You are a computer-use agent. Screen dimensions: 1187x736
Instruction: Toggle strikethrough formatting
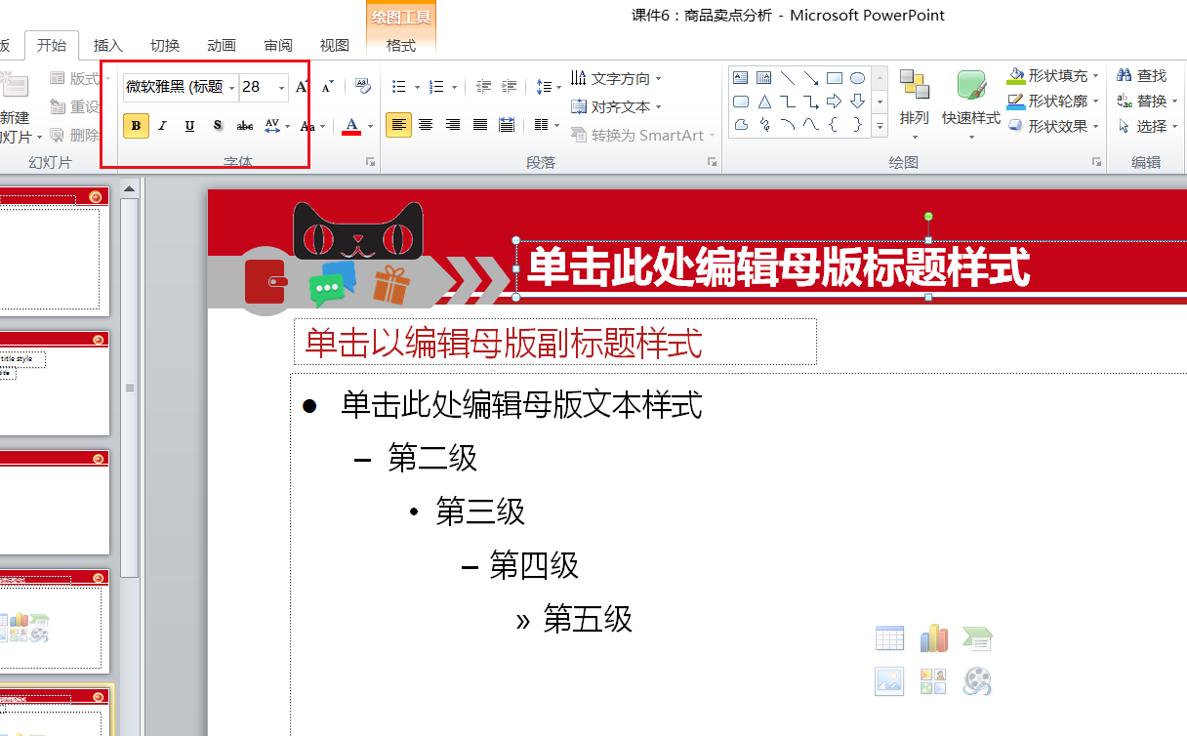tap(245, 125)
